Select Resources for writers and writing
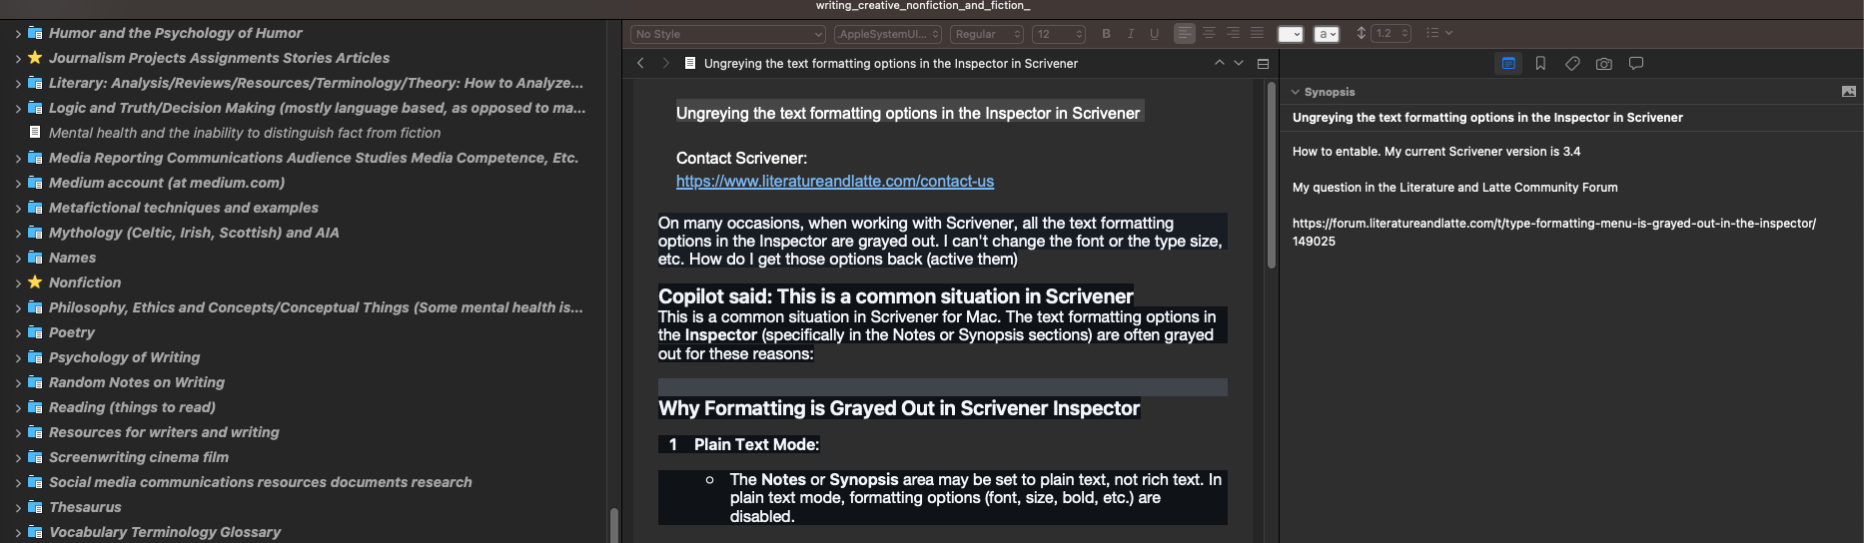The width and height of the screenshot is (1864, 543). (164, 432)
